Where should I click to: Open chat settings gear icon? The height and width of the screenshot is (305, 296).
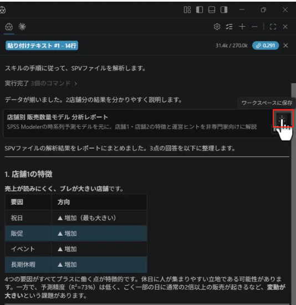point(217,27)
